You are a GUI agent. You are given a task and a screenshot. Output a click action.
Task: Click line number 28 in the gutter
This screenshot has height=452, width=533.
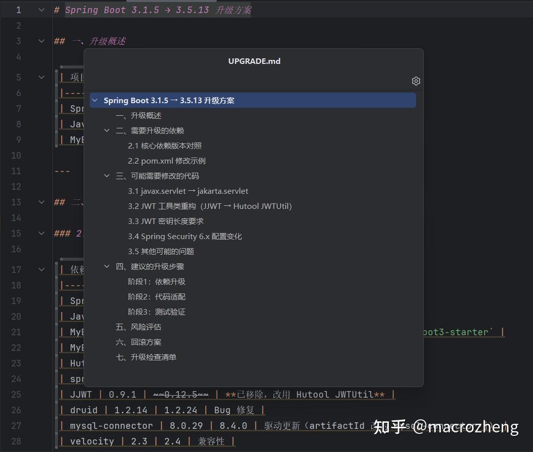click(x=16, y=441)
